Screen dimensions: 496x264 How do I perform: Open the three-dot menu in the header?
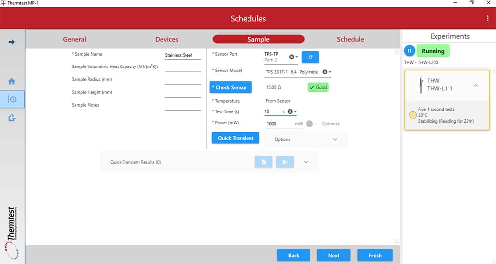click(487, 18)
